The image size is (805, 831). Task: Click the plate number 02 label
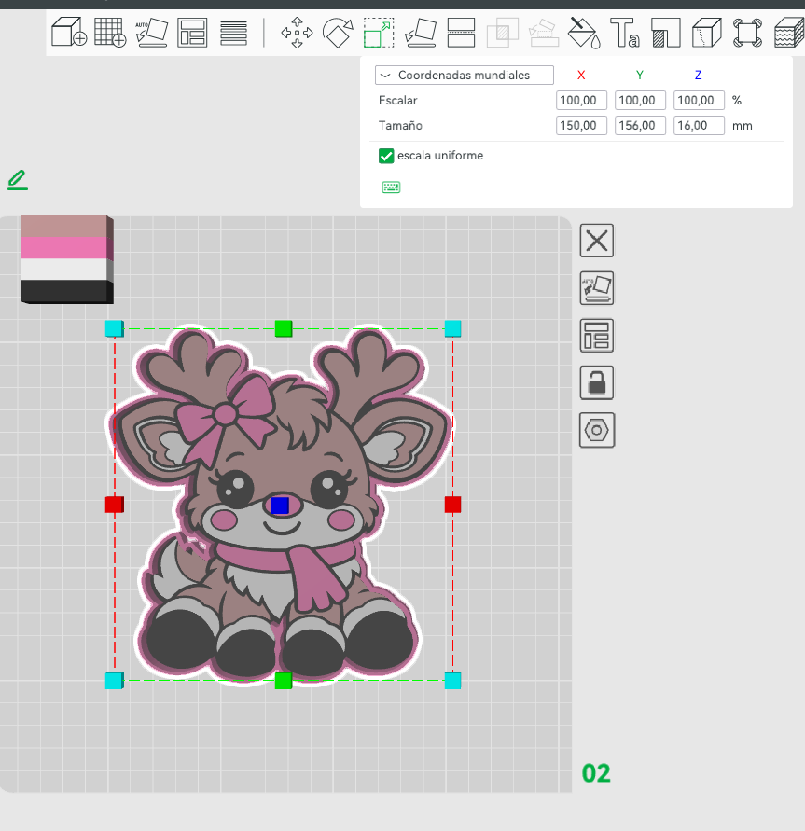coord(596,773)
